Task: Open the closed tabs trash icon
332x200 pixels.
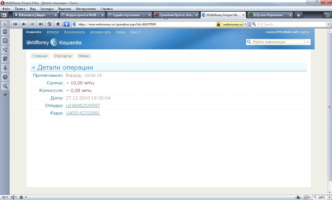Action: 327,15
